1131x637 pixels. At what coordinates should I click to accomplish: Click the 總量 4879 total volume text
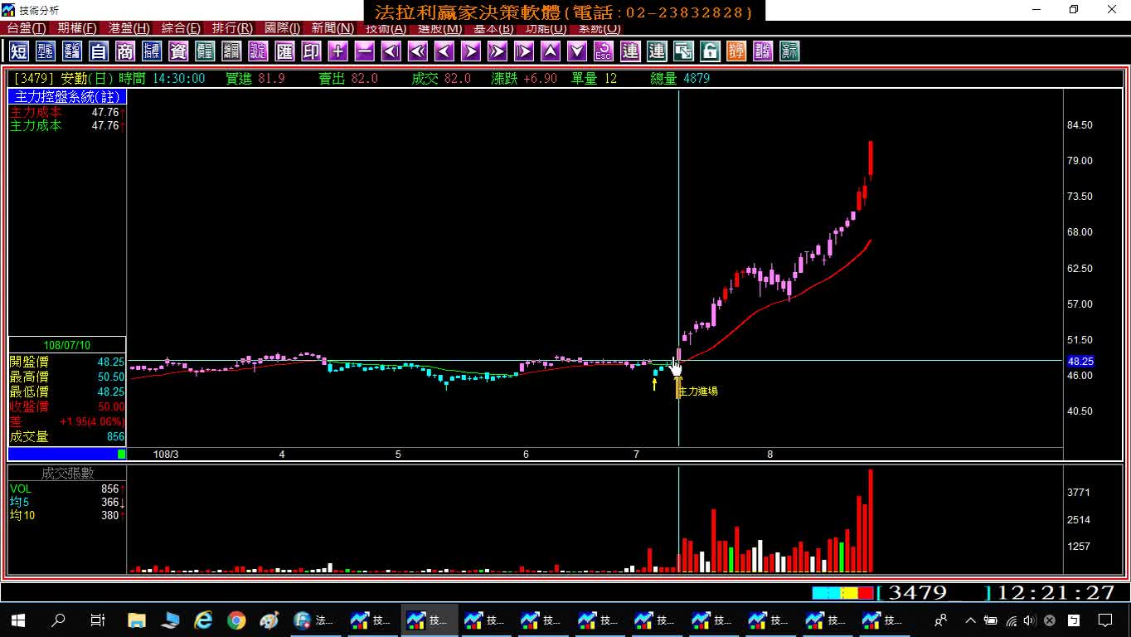click(x=680, y=78)
